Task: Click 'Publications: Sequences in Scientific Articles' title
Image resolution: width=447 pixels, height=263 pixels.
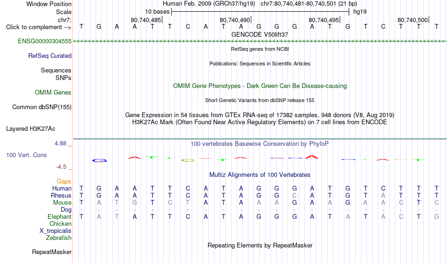Action: [x=260, y=64]
